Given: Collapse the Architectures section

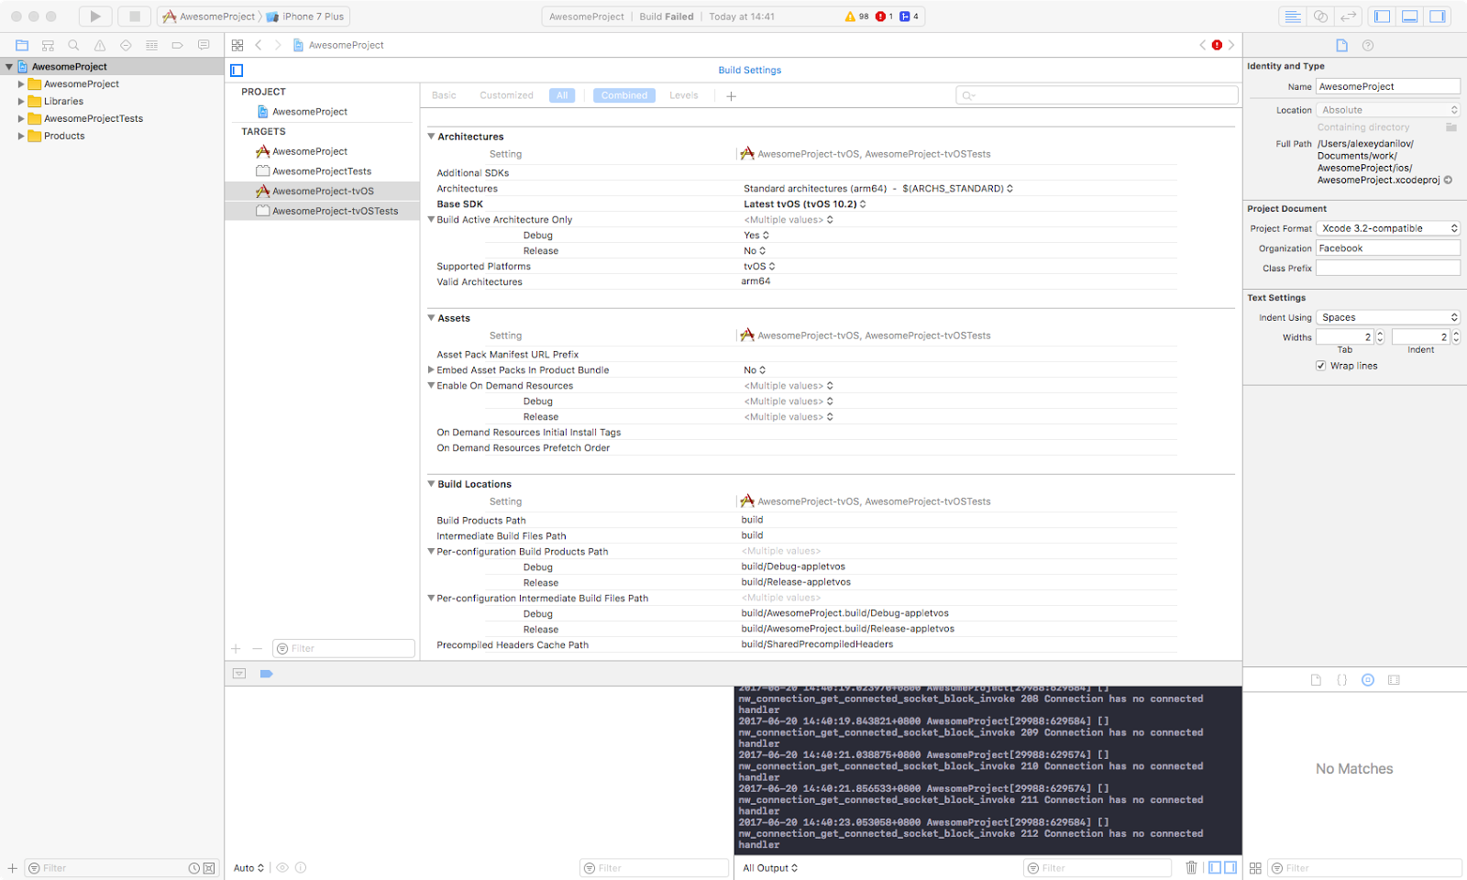Looking at the screenshot, I should point(431,136).
